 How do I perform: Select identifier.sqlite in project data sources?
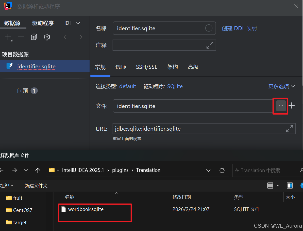click(x=45, y=66)
